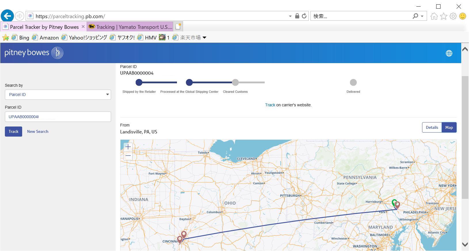Switch to Yamato Transport Tracking tab
The width and height of the screenshot is (469, 251).
pyautogui.click(x=130, y=27)
